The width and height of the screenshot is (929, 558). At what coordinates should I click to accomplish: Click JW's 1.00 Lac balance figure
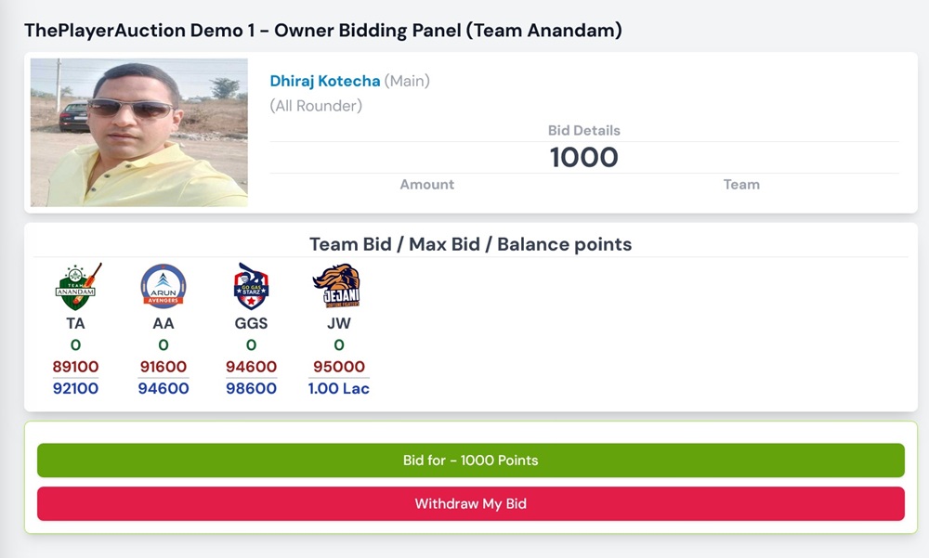tap(338, 388)
